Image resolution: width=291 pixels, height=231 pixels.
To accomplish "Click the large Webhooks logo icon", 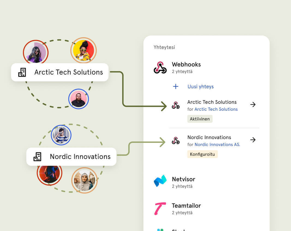I will point(160,68).
